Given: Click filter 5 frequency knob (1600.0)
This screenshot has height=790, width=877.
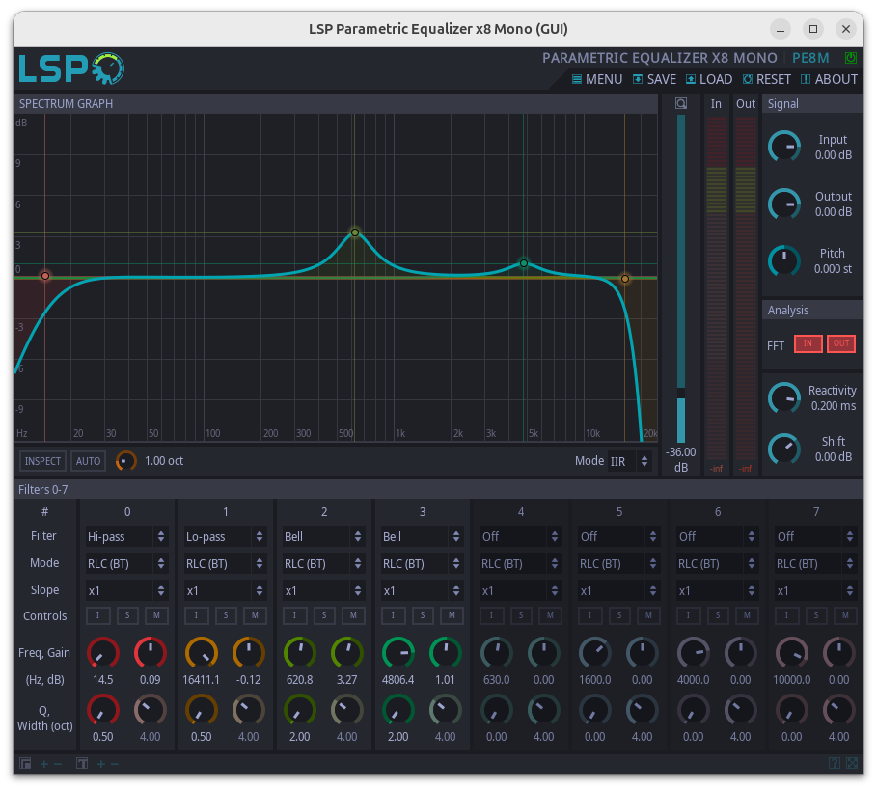Looking at the screenshot, I should 595,652.
